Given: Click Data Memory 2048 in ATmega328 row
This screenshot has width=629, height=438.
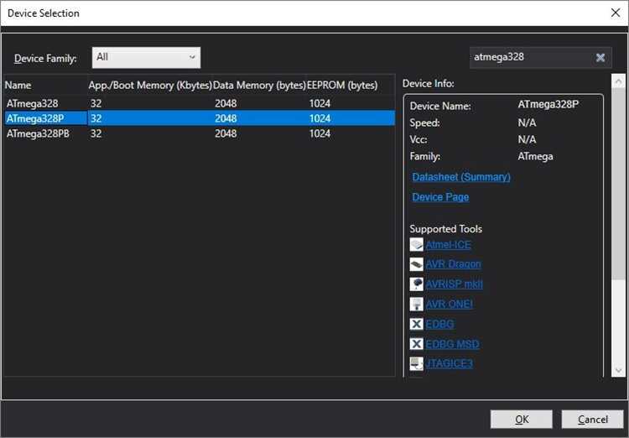Looking at the screenshot, I should pos(226,103).
